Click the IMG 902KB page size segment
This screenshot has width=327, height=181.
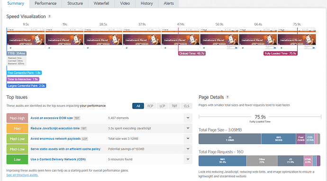click(x=279, y=139)
